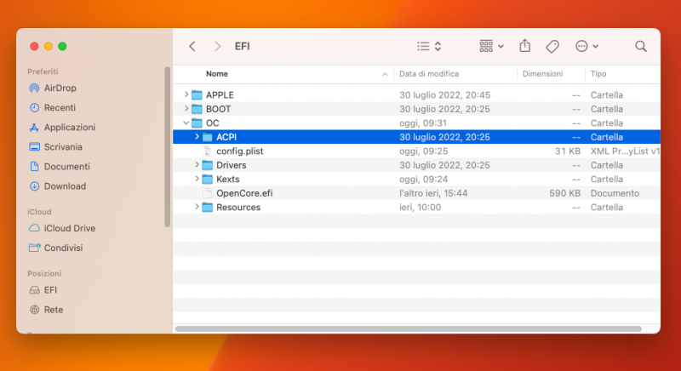The width and height of the screenshot is (681, 371).
Task: Click the Tags toolbar icon
Action: [552, 46]
